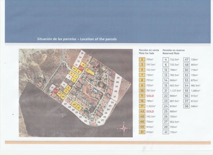Viewport: 213px width, 155px height.
Task: Click the "Parcelas en reserva" label
Action: [x=173, y=50]
